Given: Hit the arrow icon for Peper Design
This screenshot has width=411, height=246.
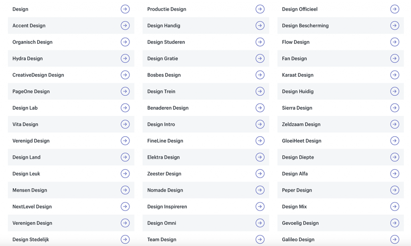Looking at the screenshot, I should tap(395, 190).
